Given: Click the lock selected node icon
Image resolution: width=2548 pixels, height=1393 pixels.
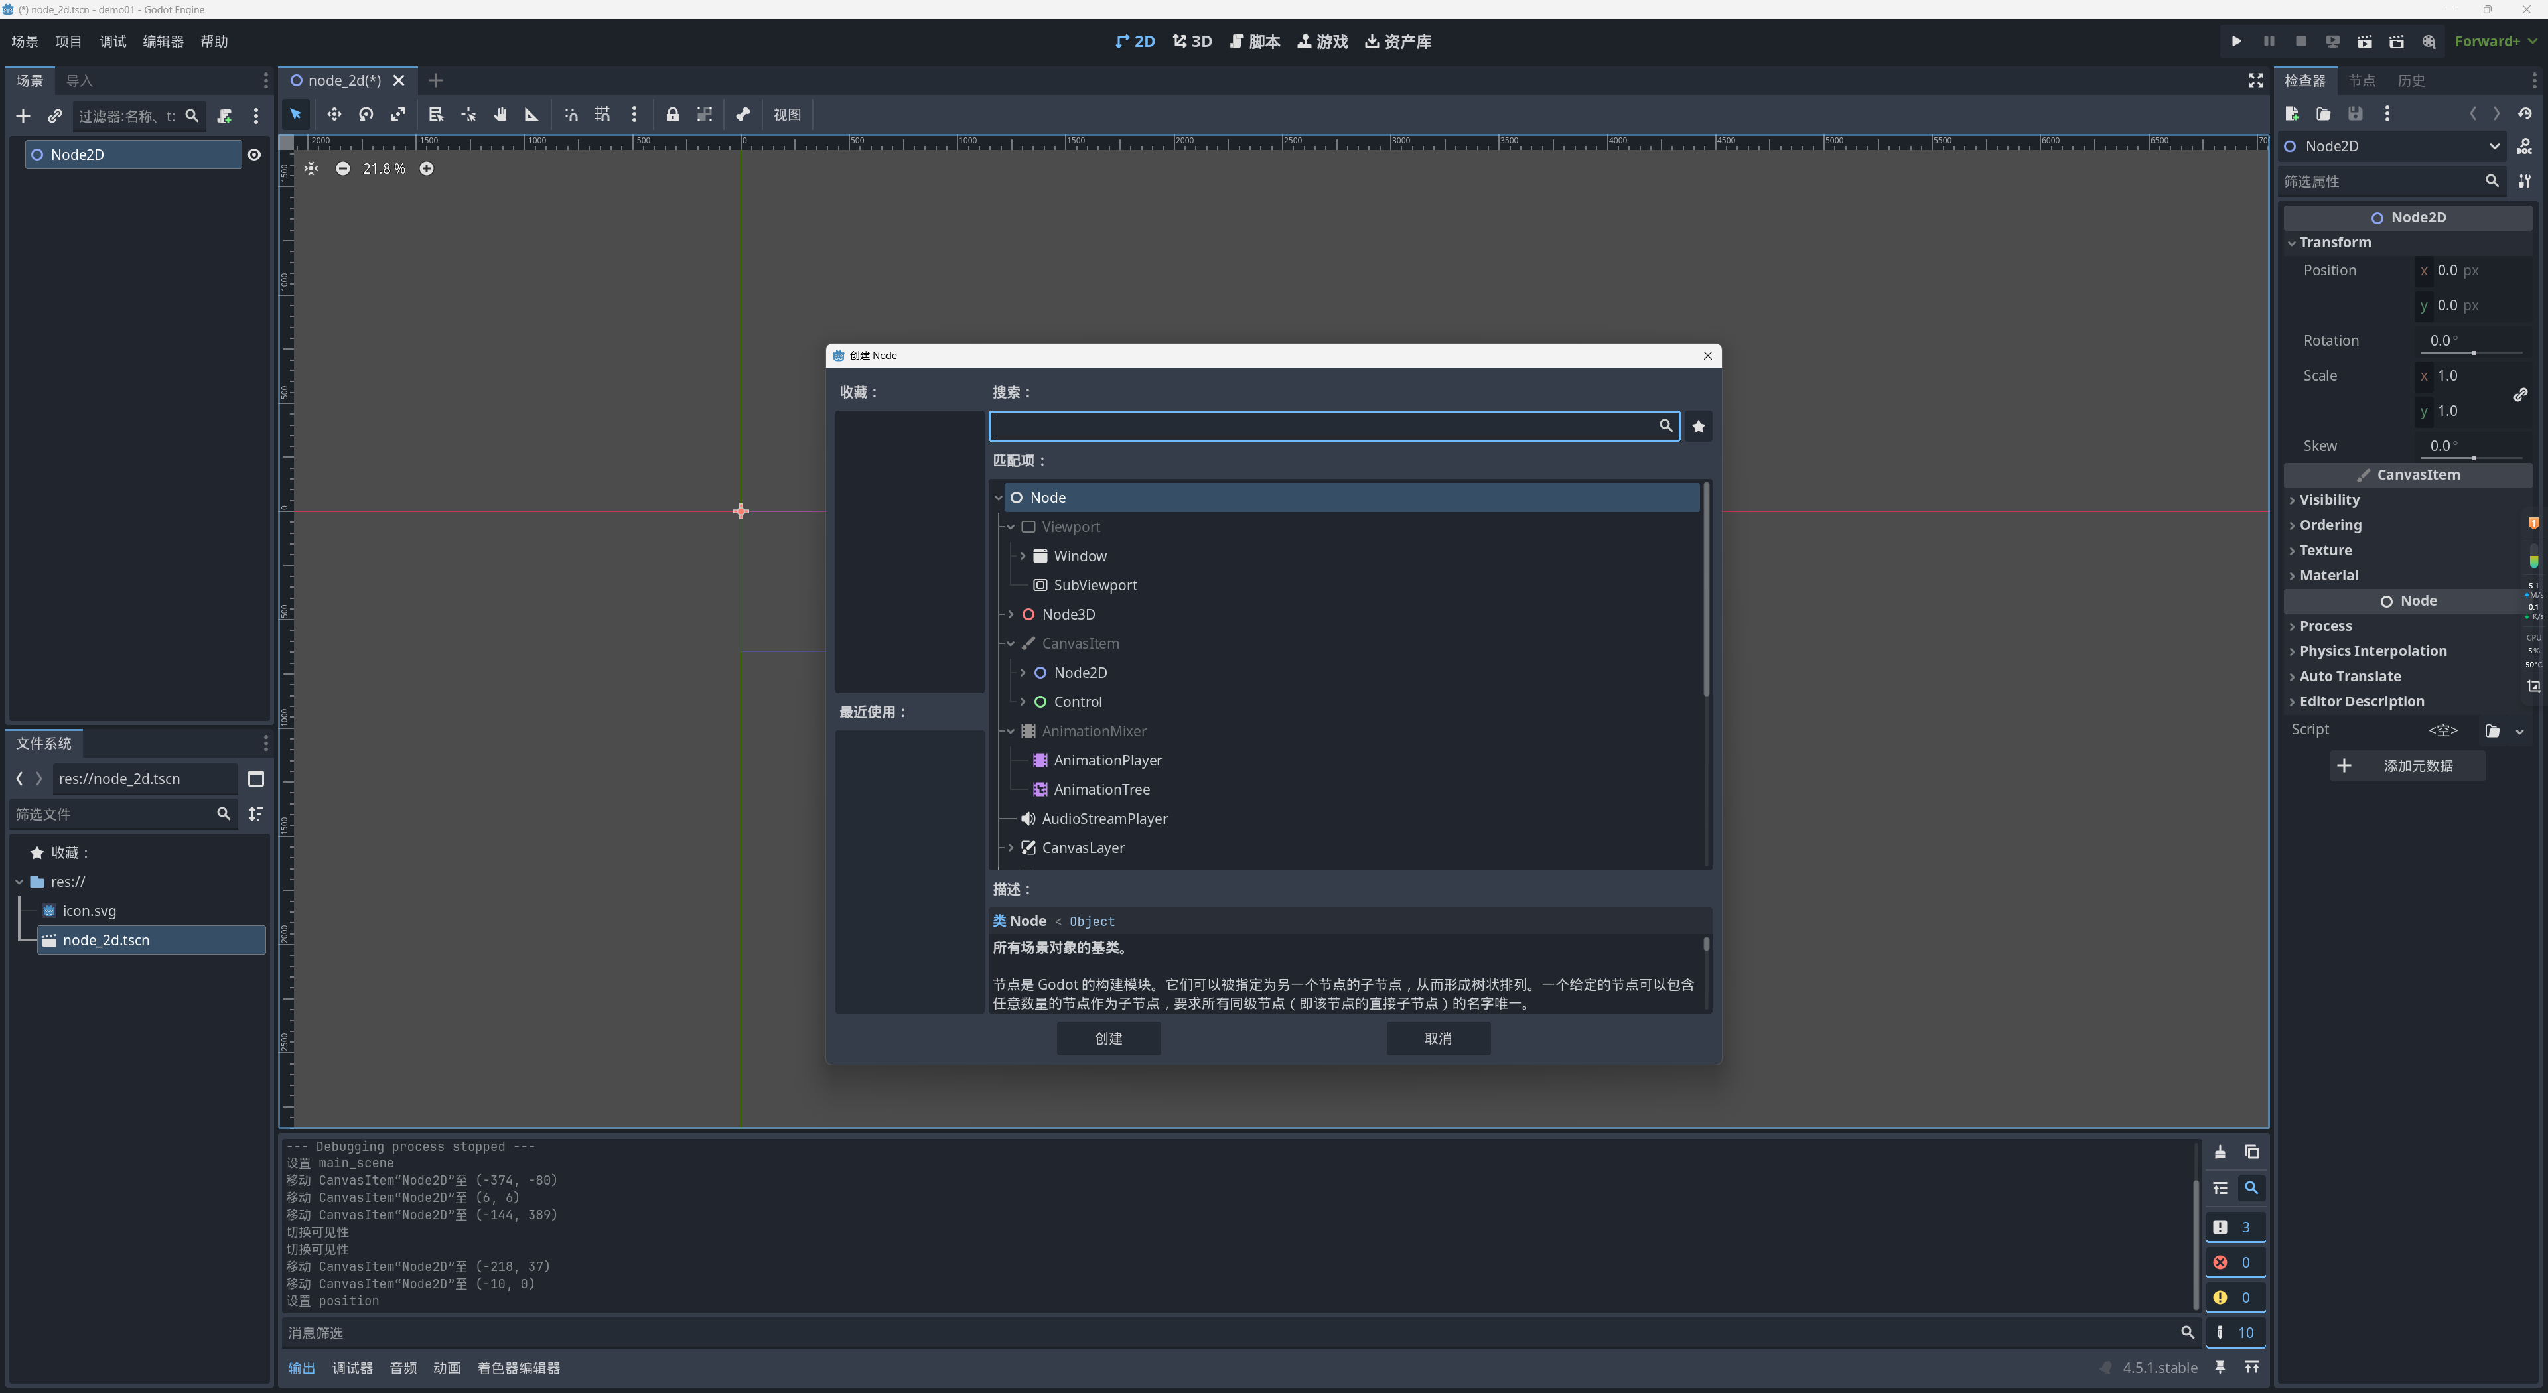Looking at the screenshot, I should [x=673, y=115].
